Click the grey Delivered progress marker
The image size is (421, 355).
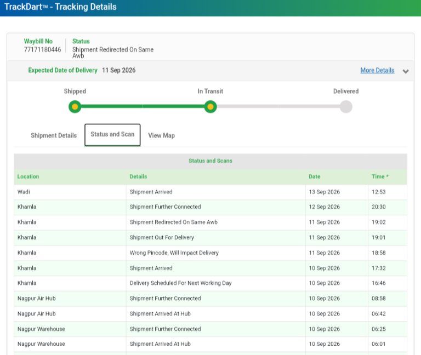click(x=346, y=106)
